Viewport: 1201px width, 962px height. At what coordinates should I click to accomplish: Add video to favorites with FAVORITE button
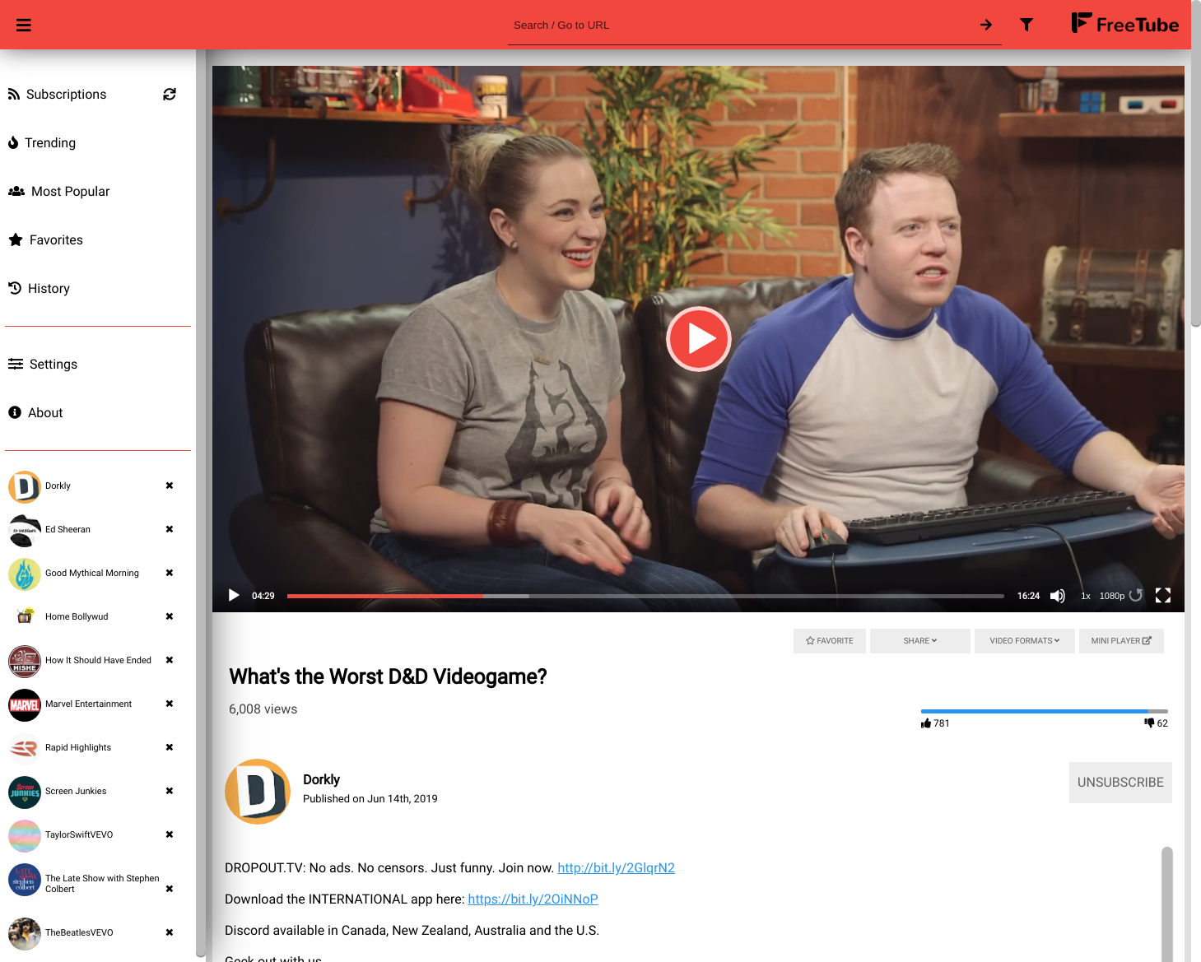click(x=830, y=641)
